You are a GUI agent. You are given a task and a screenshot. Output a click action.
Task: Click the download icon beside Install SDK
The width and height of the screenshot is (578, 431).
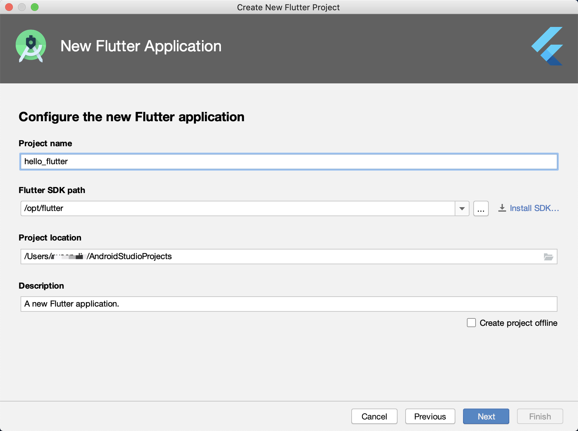pyautogui.click(x=502, y=208)
